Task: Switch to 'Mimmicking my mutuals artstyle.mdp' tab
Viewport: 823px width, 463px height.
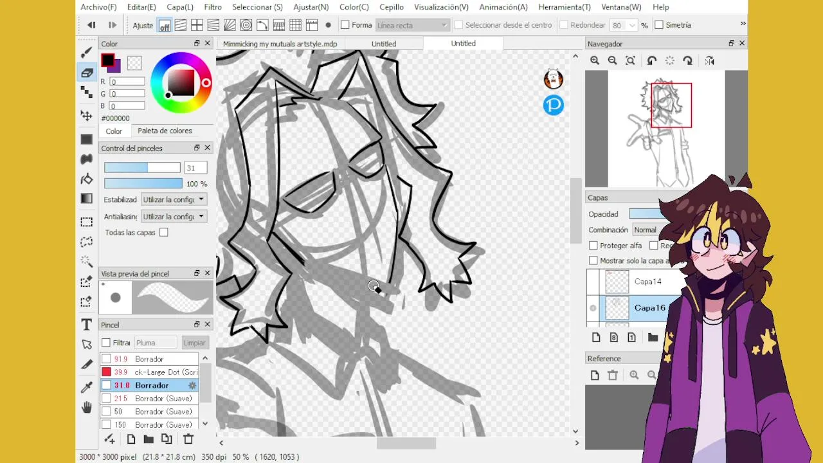Action: coord(280,44)
